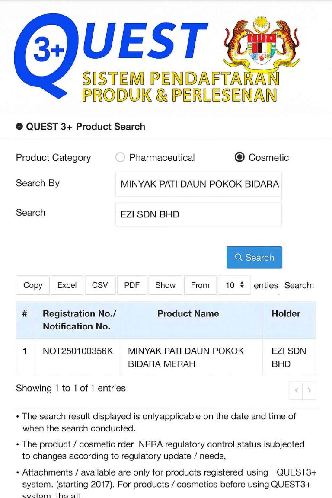Click the Malaysian coat of arms emblem
332x498 pixels.
(x=261, y=43)
